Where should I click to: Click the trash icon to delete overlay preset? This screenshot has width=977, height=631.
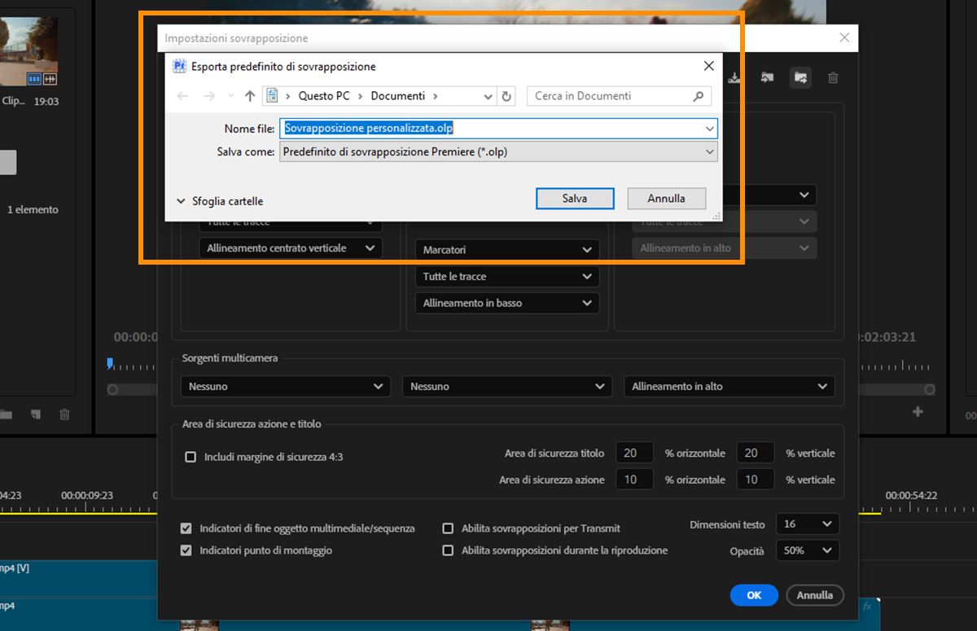(x=833, y=78)
